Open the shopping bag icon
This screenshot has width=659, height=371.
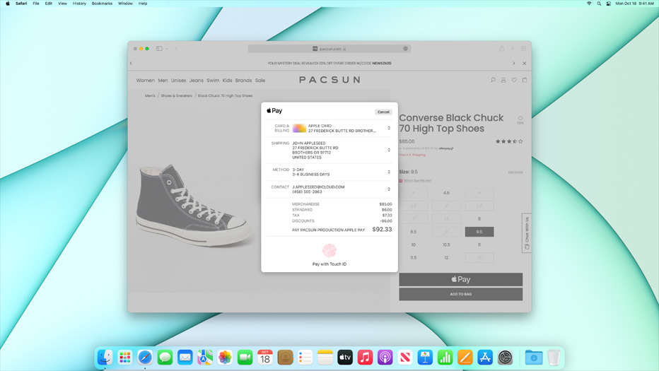tap(525, 80)
